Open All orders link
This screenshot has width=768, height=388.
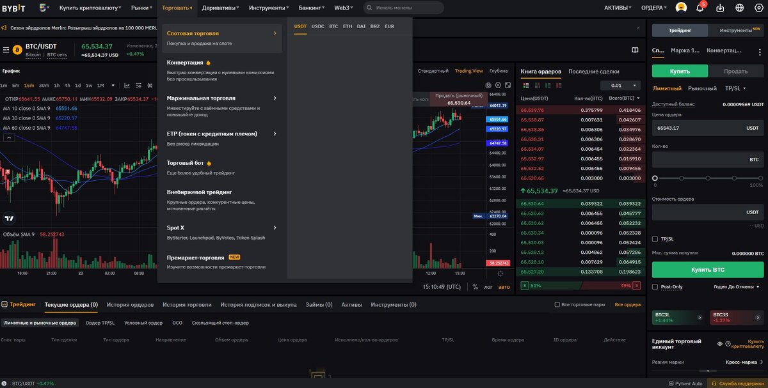click(628, 305)
